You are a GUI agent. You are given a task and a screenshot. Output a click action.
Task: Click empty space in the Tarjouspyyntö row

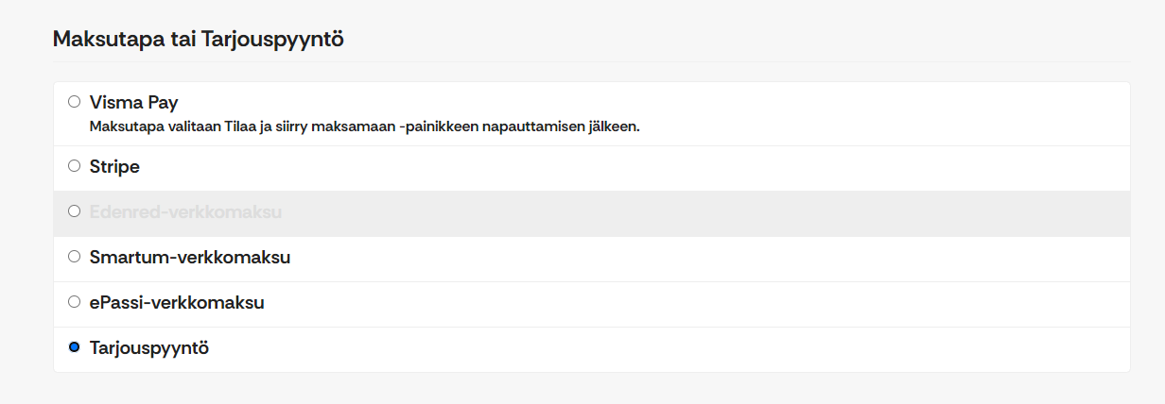[x=662, y=349]
